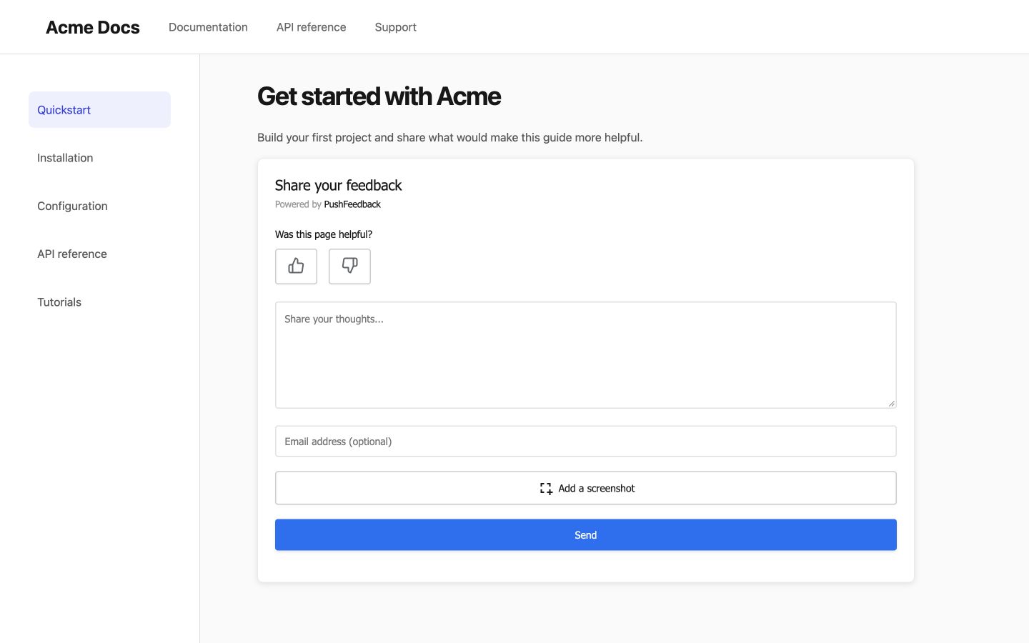Open API reference in the top navigation
Viewport: 1029px width, 643px height.
312,27
